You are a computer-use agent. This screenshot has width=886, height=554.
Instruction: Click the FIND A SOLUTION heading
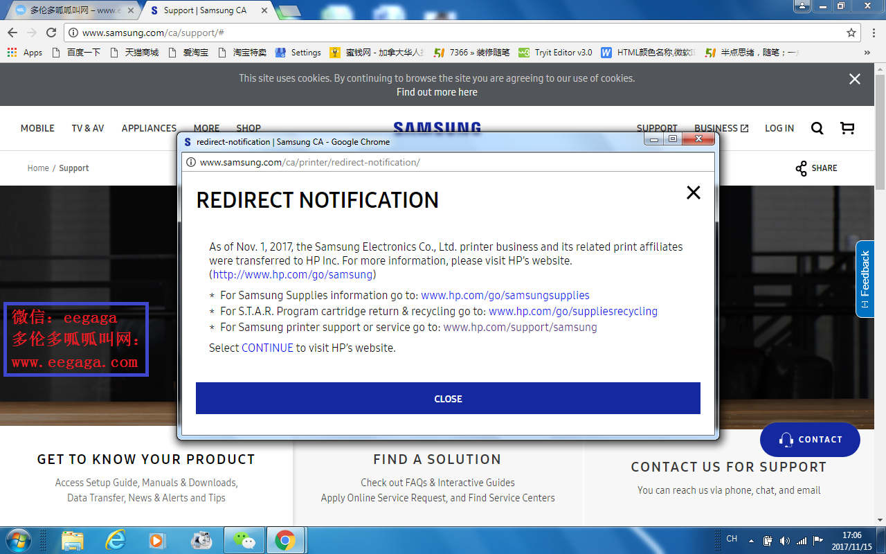tap(437, 459)
